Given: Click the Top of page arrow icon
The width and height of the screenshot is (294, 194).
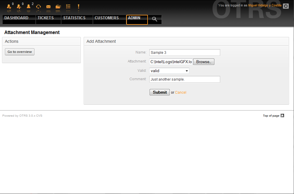Looking at the screenshot, I should coord(282,115).
